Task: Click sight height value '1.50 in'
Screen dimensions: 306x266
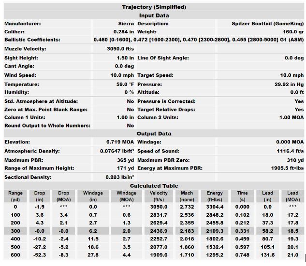Action: pos(125,58)
